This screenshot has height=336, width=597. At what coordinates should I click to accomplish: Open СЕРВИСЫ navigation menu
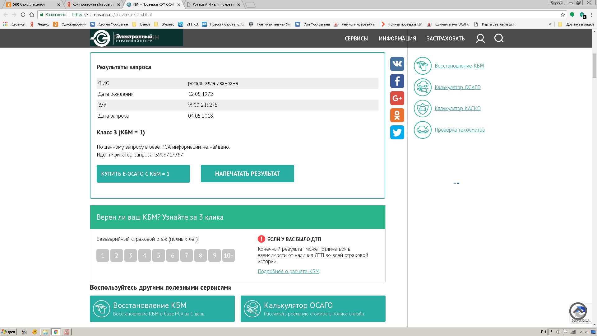coord(356,39)
